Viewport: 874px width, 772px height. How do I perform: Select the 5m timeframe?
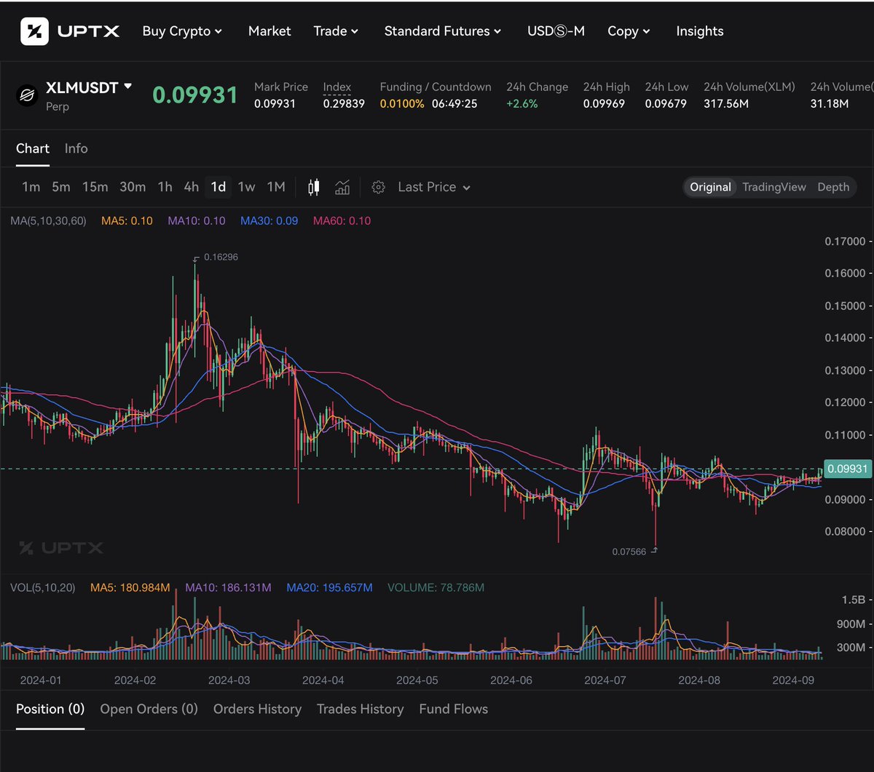(61, 187)
